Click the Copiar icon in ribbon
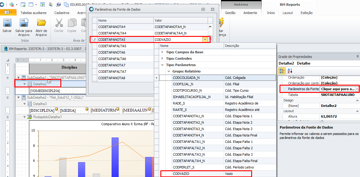This screenshot has width=360, height=177. tap(72, 23)
